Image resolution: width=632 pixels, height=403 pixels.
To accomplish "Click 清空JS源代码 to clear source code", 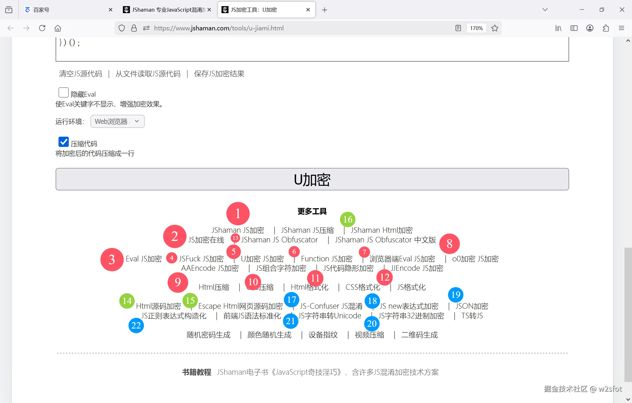I will click(x=80, y=74).
